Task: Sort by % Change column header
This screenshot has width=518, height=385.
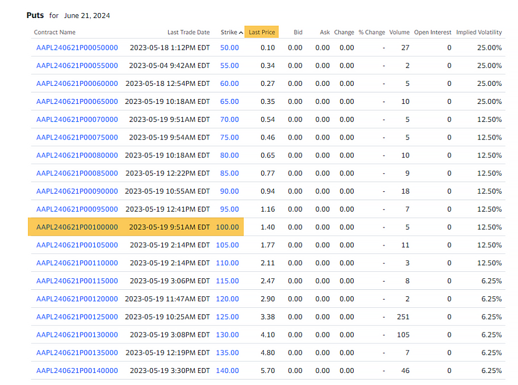Action: pyautogui.click(x=372, y=32)
